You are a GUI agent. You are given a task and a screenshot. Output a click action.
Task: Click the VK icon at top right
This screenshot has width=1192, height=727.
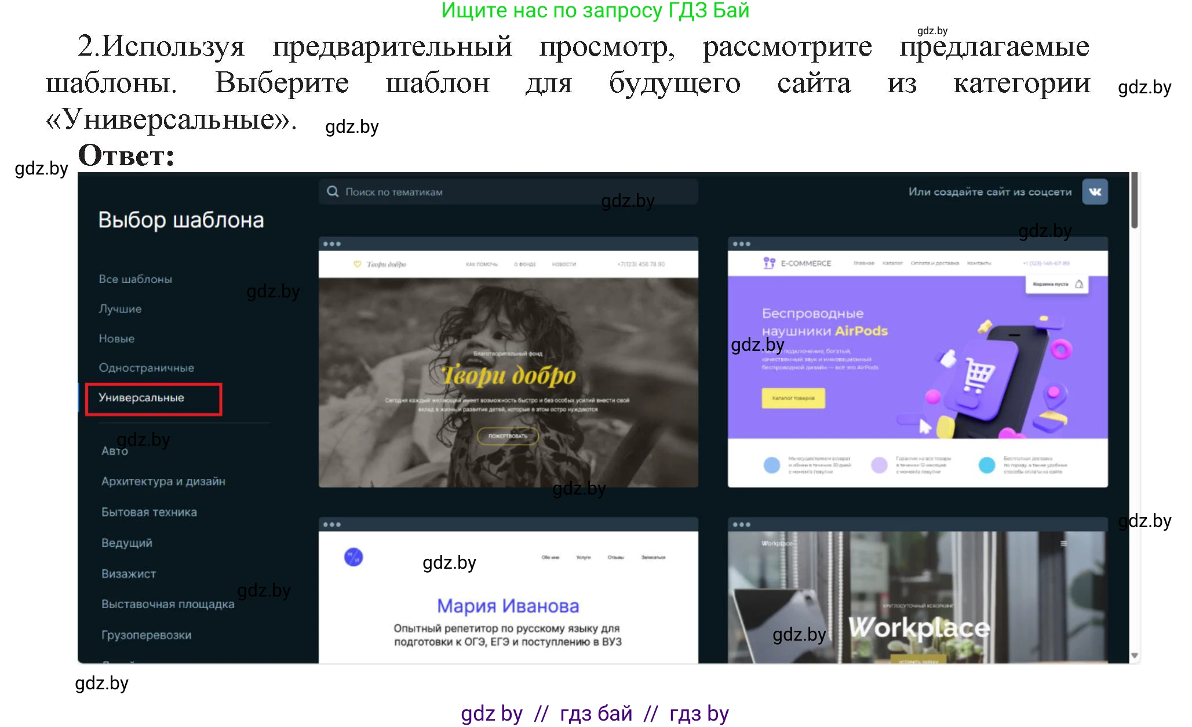tap(1095, 191)
